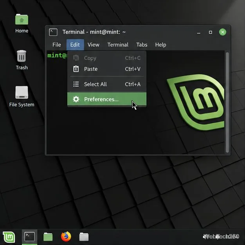
Task: Click the Terminal vertical scrollbar
Action: coord(227,103)
